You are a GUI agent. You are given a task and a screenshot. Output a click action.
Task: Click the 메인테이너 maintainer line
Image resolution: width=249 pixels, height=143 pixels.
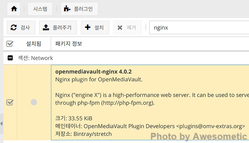[150, 126]
